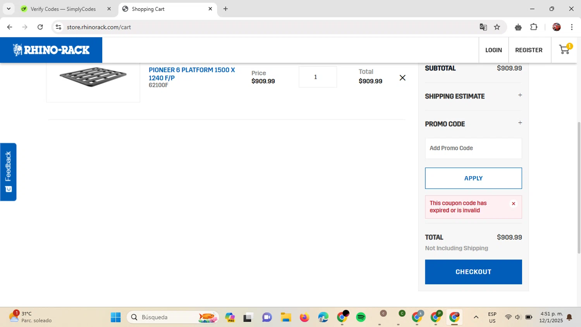Screen dimensions: 581x327
Task: Click the SKU text 62100F
Action: pos(158,85)
